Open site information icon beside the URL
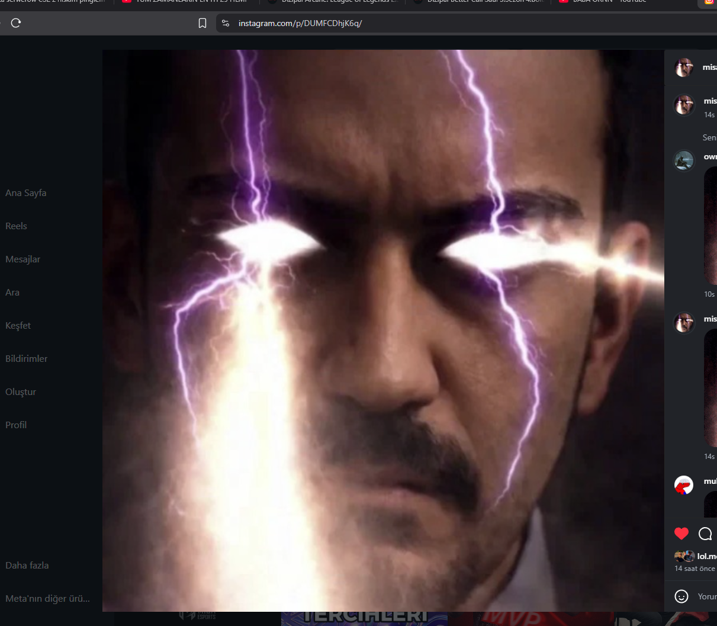 226,23
